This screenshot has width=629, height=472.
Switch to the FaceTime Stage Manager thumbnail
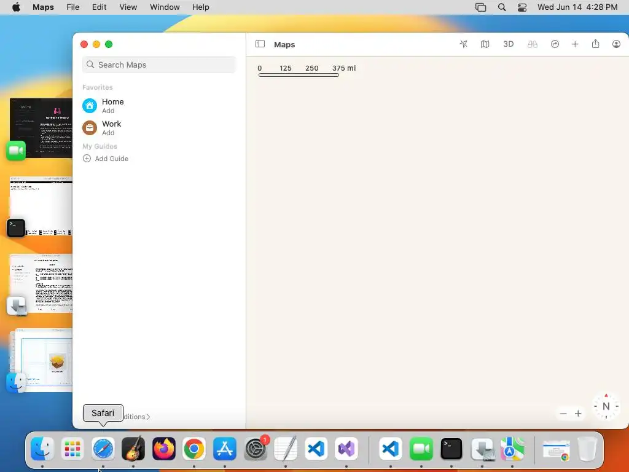coord(41,128)
